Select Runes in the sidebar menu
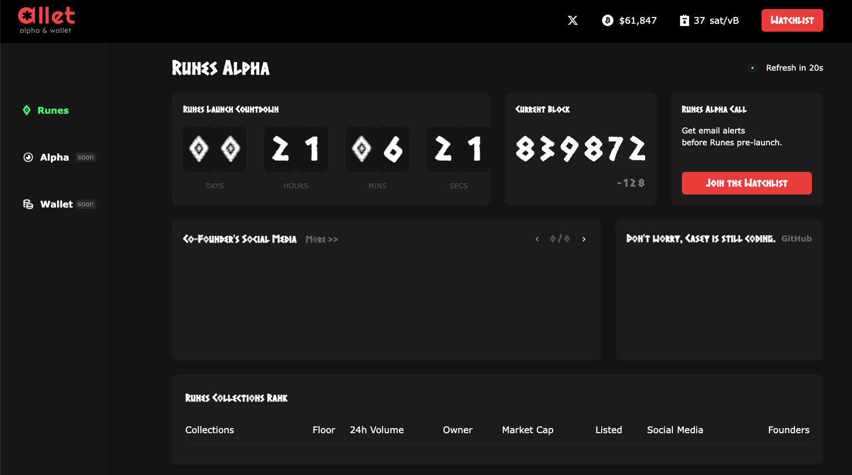Image resolution: width=852 pixels, height=475 pixels. click(x=53, y=110)
